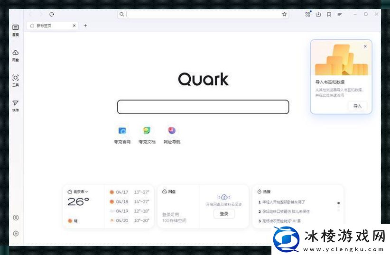The image size is (390, 255).
Task: Click the search magnifier in address bar
Action: 121,14
